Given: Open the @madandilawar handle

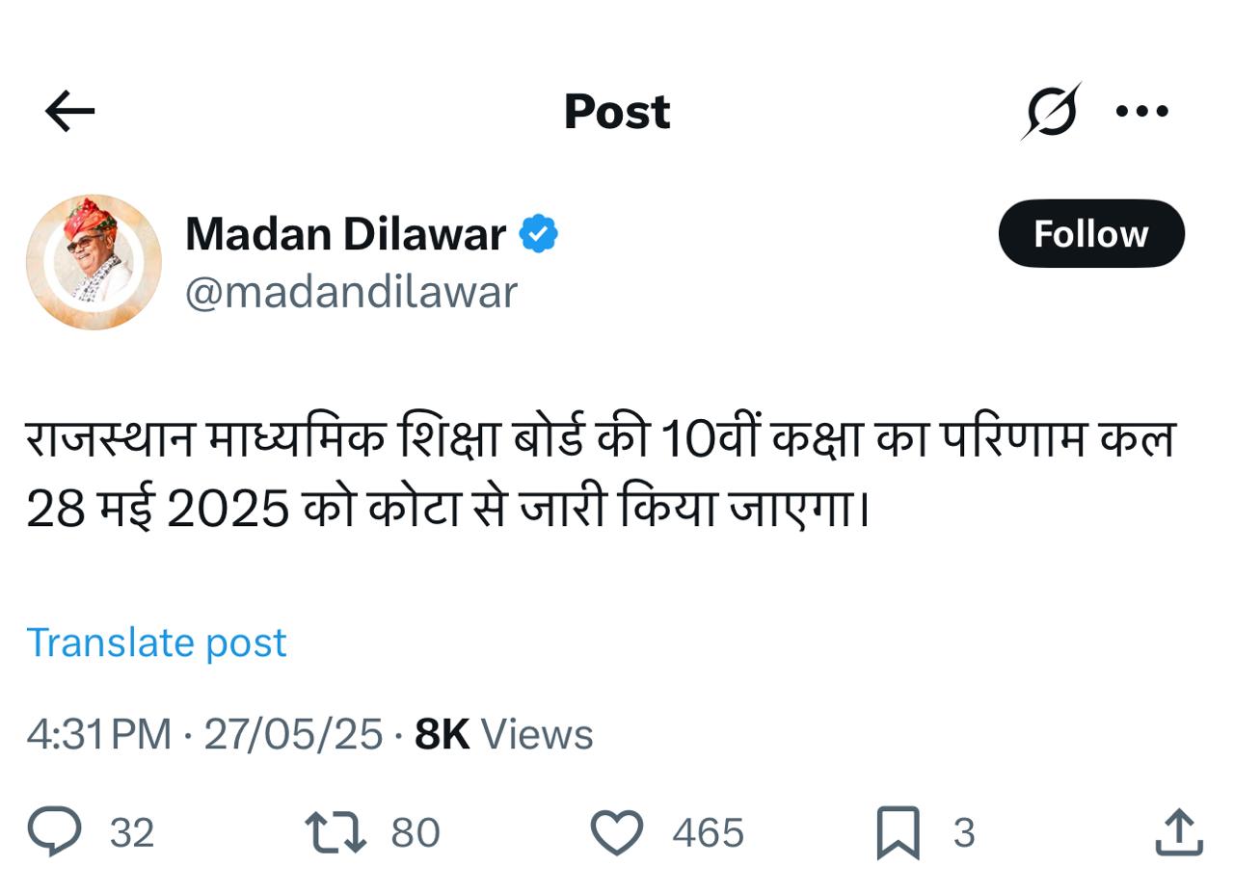Looking at the screenshot, I should pos(351,292).
